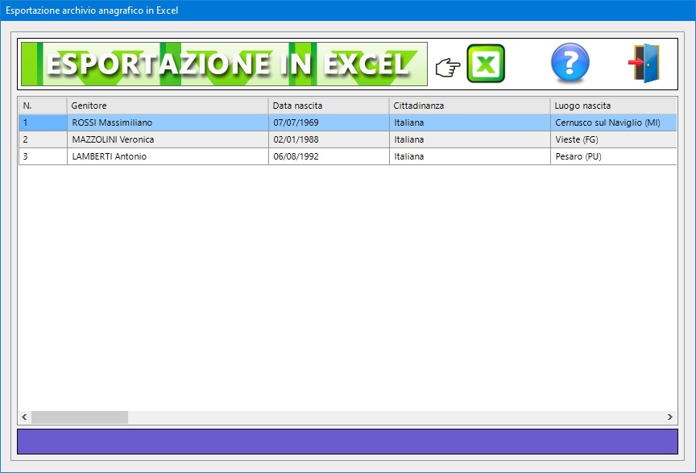Click the Cittadinanza column header

click(469, 106)
